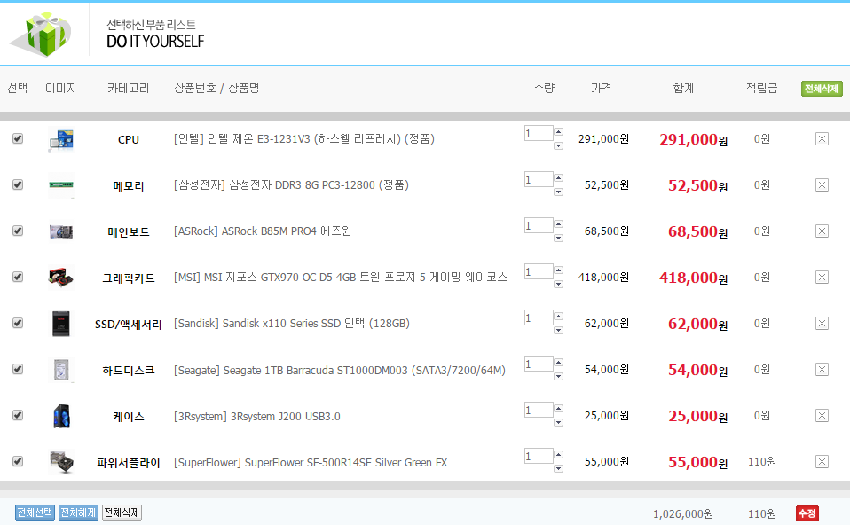The image size is (850, 525).
Task: Uncheck the 메인보드 row checkbox
Action: [18, 231]
